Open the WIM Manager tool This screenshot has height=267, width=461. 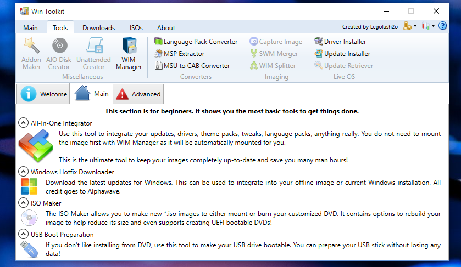pyautogui.click(x=129, y=54)
